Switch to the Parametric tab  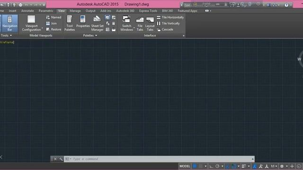[46, 11]
